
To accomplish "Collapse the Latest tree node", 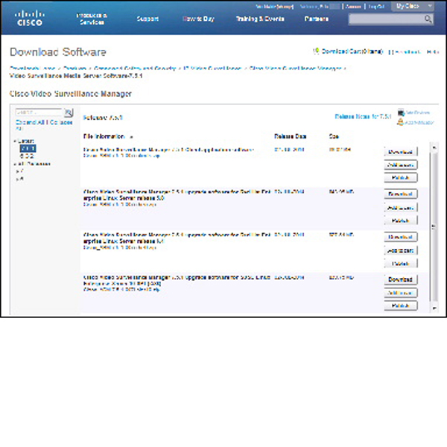I will (x=15, y=141).
